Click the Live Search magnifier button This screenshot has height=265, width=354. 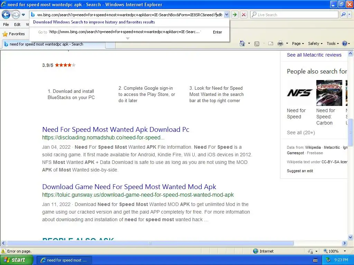(x=343, y=14)
